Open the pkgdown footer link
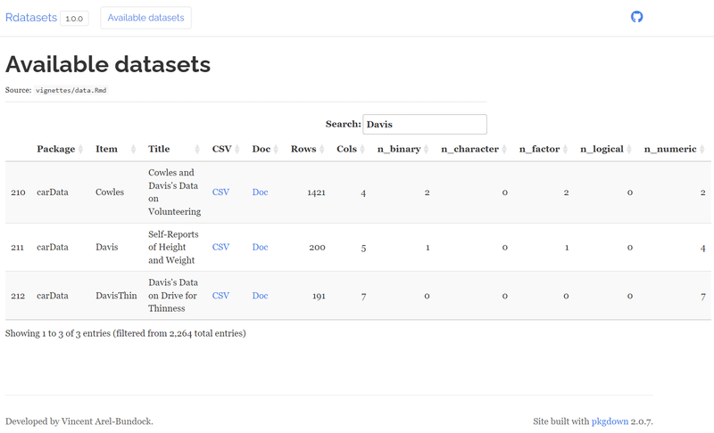Image resolution: width=714 pixels, height=433 pixels. tap(610, 421)
